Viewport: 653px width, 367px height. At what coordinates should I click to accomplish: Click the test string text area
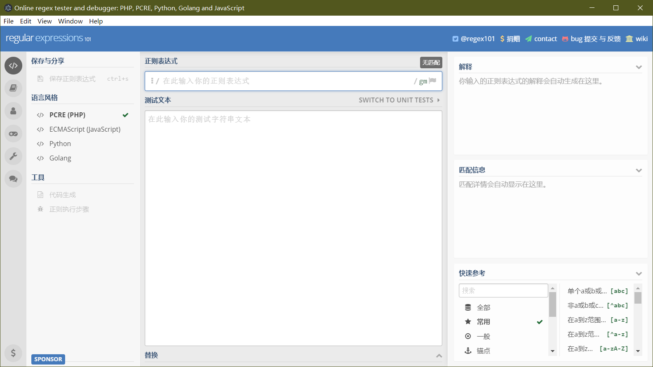(294, 228)
